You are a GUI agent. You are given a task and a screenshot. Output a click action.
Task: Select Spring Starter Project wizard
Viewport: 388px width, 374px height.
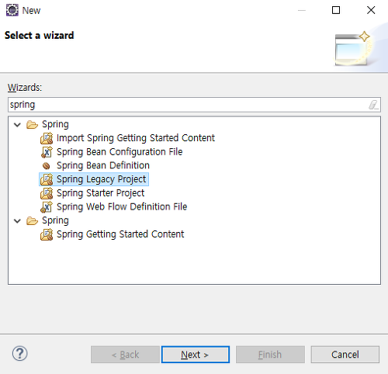(101, 193)
